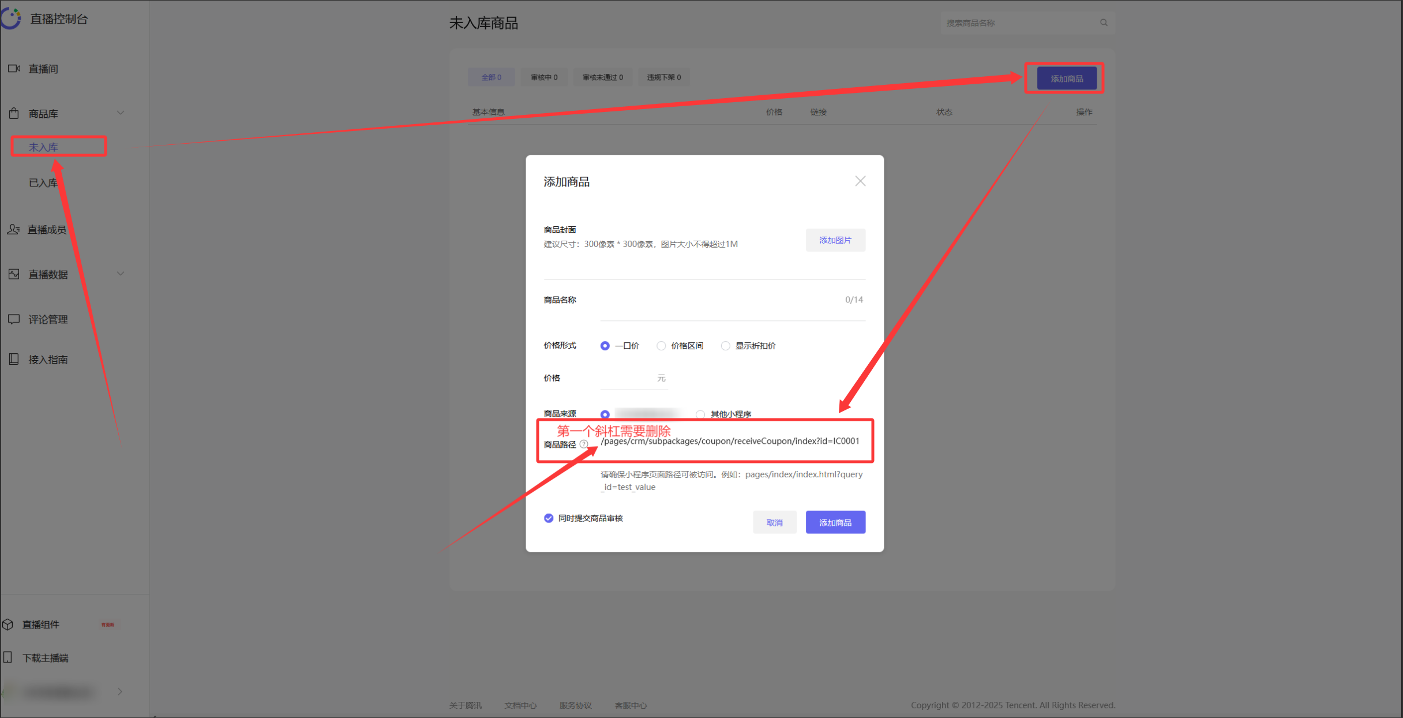1403x718 pixels.
Task: Switch to the 全部 0 tab
Action: click(x=491, y=77)
